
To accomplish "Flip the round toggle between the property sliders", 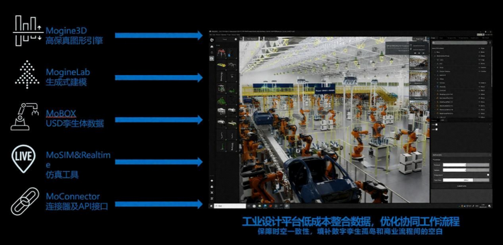I will point(488,175).
